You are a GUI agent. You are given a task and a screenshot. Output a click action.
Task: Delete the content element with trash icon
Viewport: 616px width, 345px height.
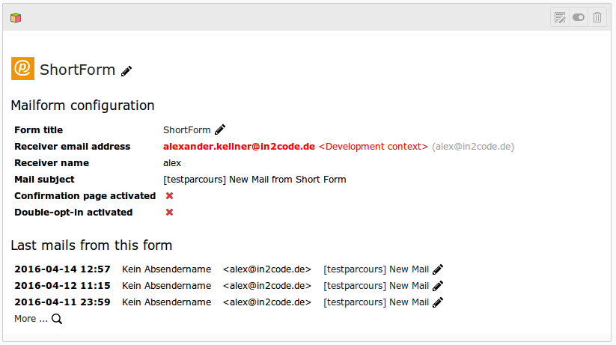click(x=597, y=17)
